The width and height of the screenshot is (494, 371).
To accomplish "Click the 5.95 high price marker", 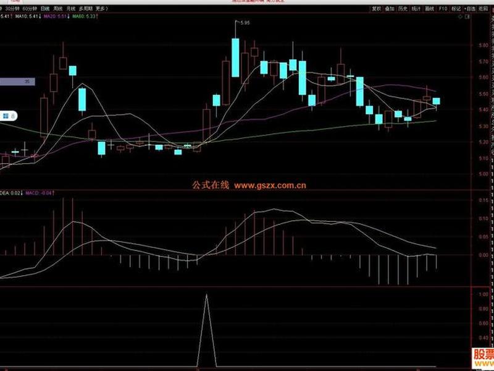I will click(245, 23).
